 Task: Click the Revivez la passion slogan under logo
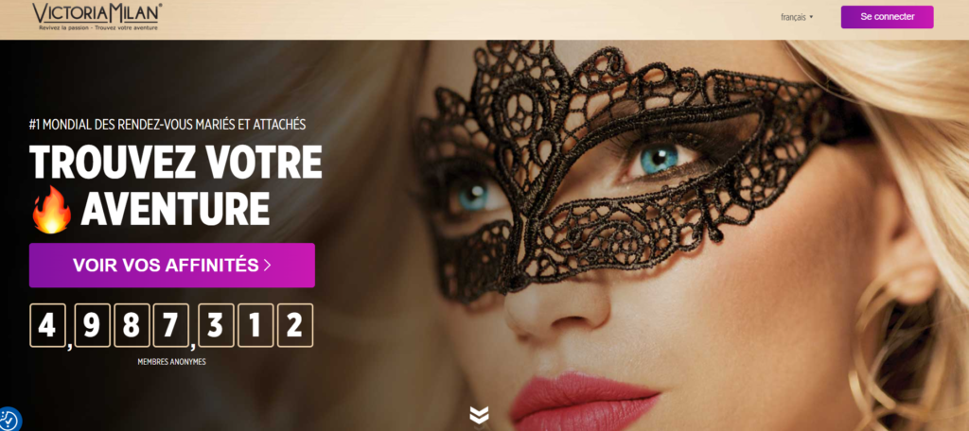pos(97,27)
